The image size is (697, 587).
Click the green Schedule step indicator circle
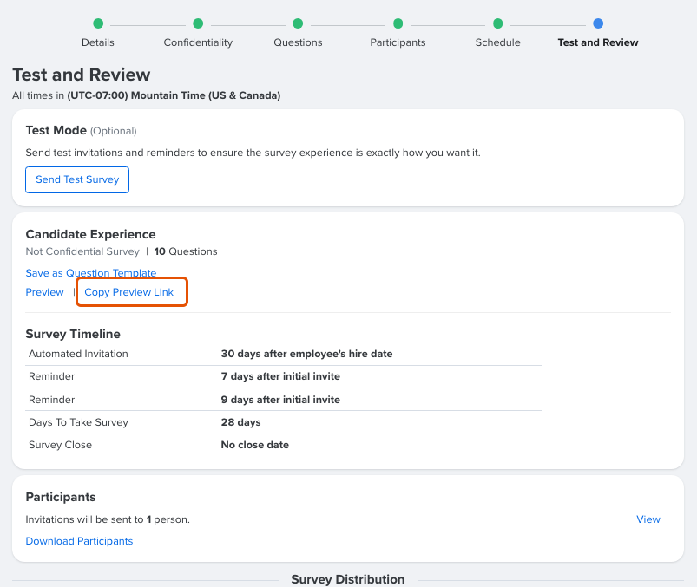point(497,25)
